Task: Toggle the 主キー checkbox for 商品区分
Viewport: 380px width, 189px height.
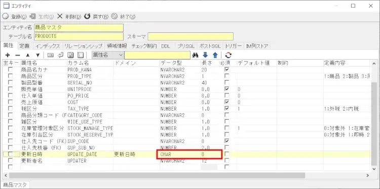Action: click(10, 76)
